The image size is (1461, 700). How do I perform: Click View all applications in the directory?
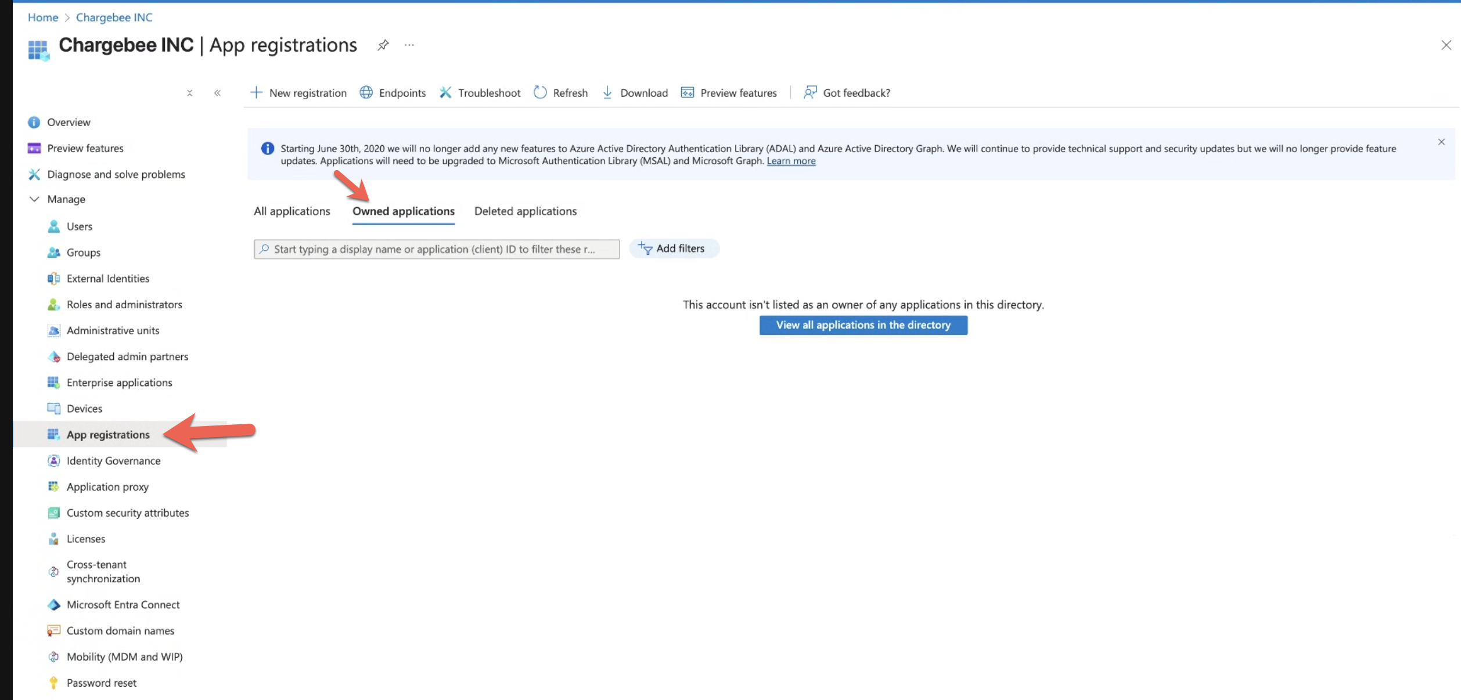point(863,325)
